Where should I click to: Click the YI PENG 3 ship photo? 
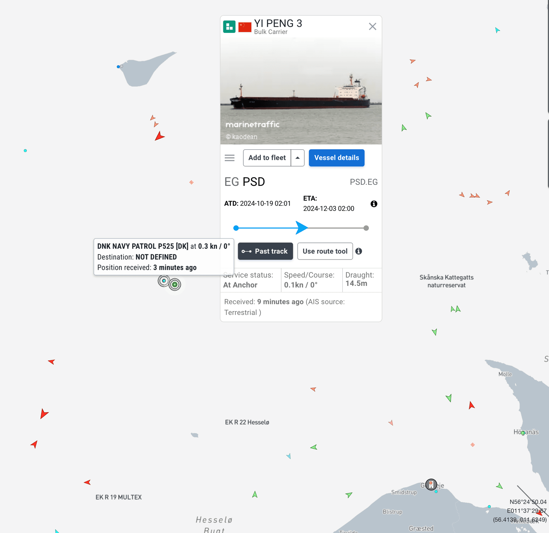pyautogui.click(x=301, y=91)
